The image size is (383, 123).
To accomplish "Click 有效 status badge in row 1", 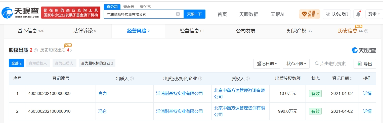I will coord(315,93).
